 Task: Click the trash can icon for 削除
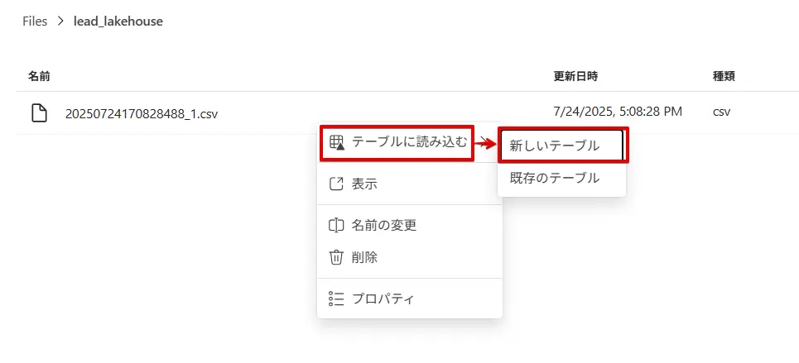(336, 257)
